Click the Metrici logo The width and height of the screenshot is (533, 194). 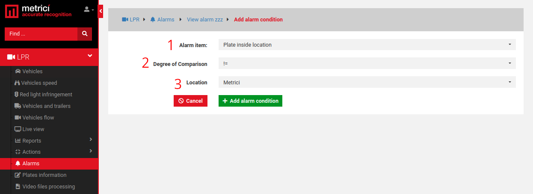click(38, 12)
